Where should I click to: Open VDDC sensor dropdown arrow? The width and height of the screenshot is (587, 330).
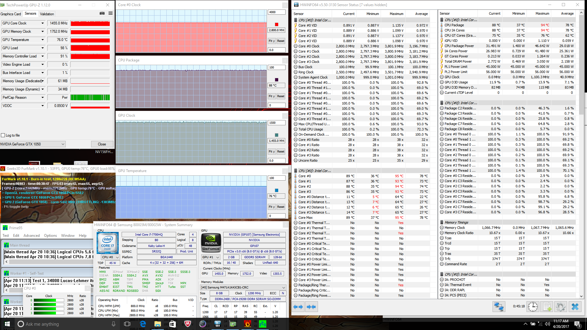pos(42,106)
